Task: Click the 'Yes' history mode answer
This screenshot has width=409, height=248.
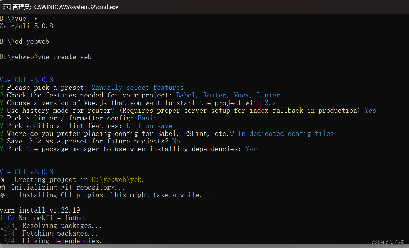Action: (x=371, y=111)
